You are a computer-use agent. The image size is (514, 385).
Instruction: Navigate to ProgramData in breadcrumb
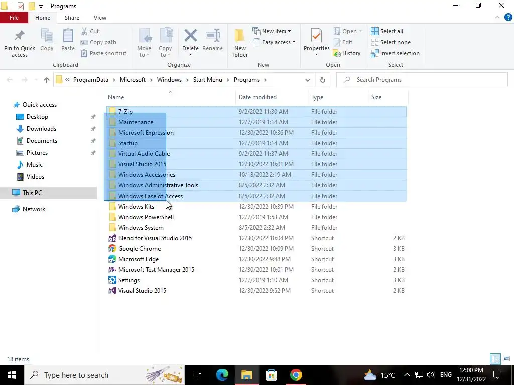90,80
